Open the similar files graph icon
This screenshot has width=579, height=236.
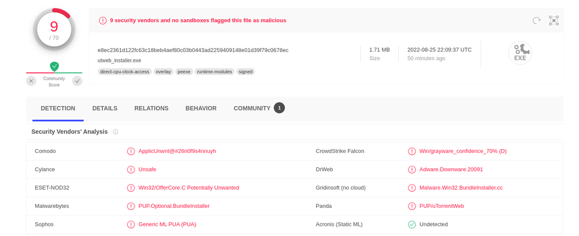(554, 21)
